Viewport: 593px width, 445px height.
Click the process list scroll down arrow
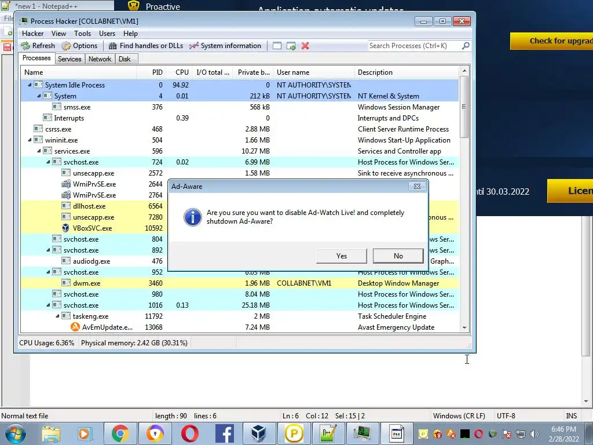click(464, 328)
